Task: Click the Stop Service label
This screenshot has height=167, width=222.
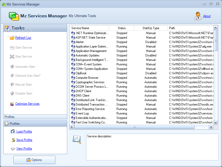Action: (x=23, y=56)
